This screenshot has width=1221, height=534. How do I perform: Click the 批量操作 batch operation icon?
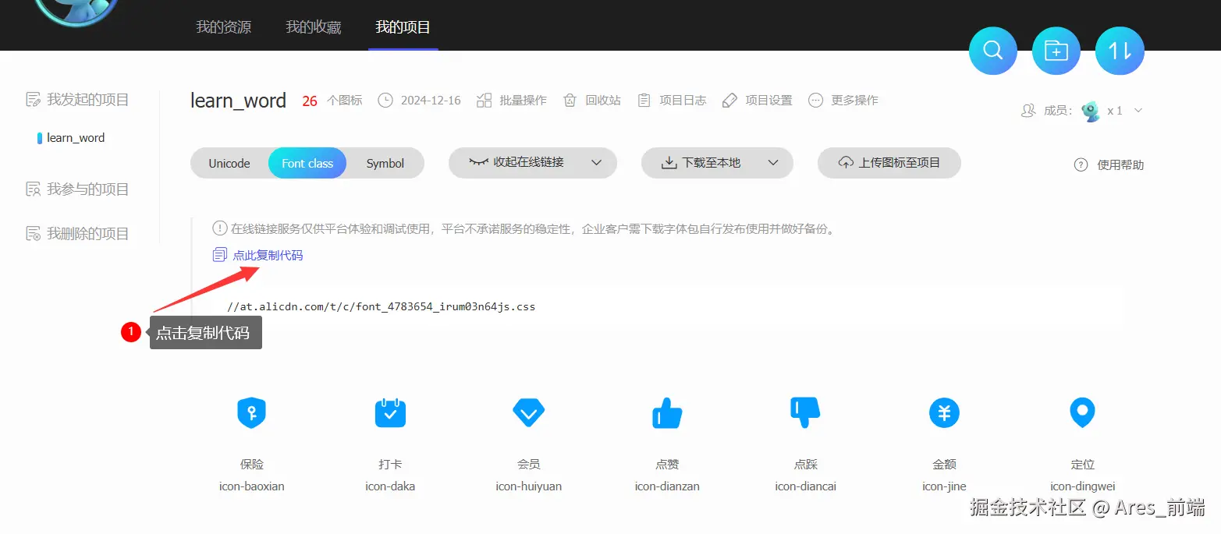pyautogui.click(x=484, y=101)
